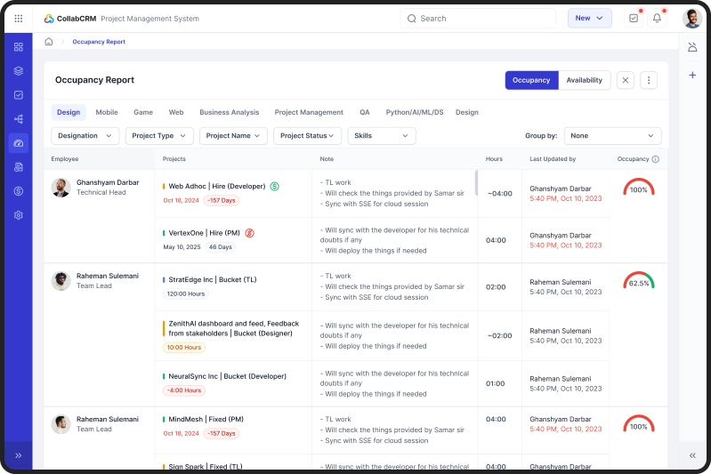
Task: Click the New button
Action: click(x=589, y=18)
